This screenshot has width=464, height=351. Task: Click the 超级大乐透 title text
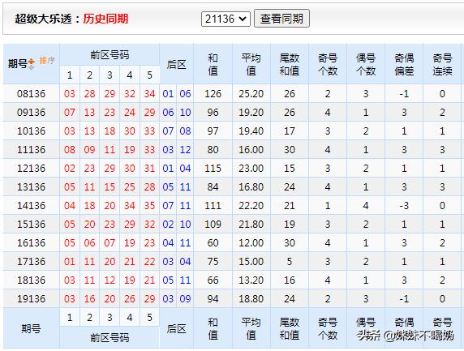point(43,19)
